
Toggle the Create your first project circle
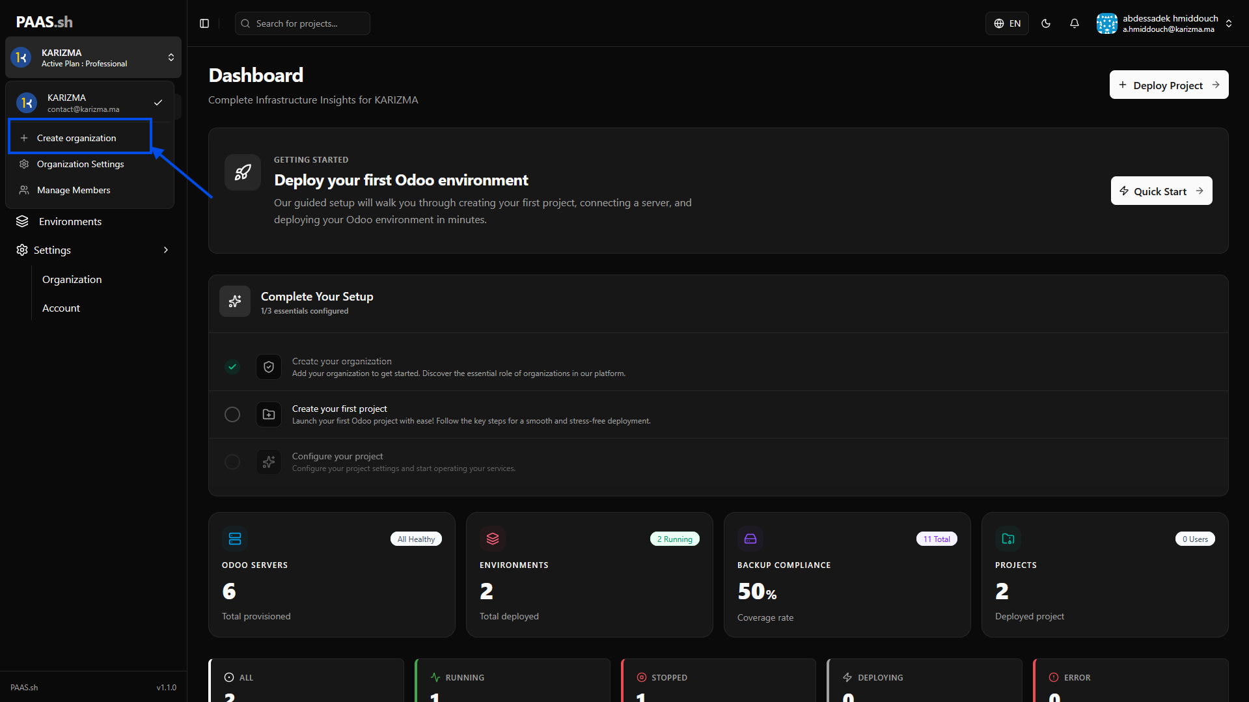tap(232, 414)
